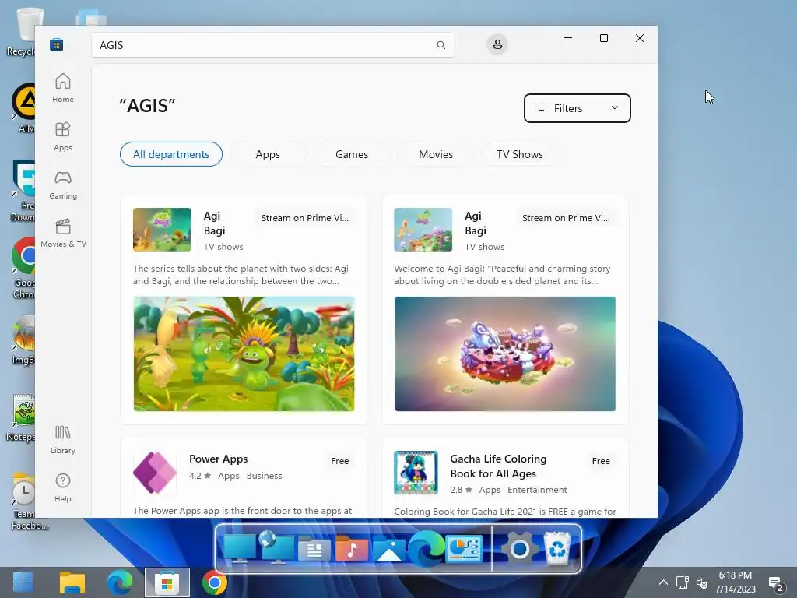Click the Microsoft Store logo icon
797x598 pixels.
56,44
